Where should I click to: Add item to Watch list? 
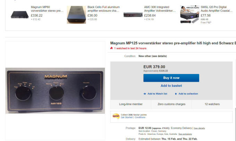(157, 94)
